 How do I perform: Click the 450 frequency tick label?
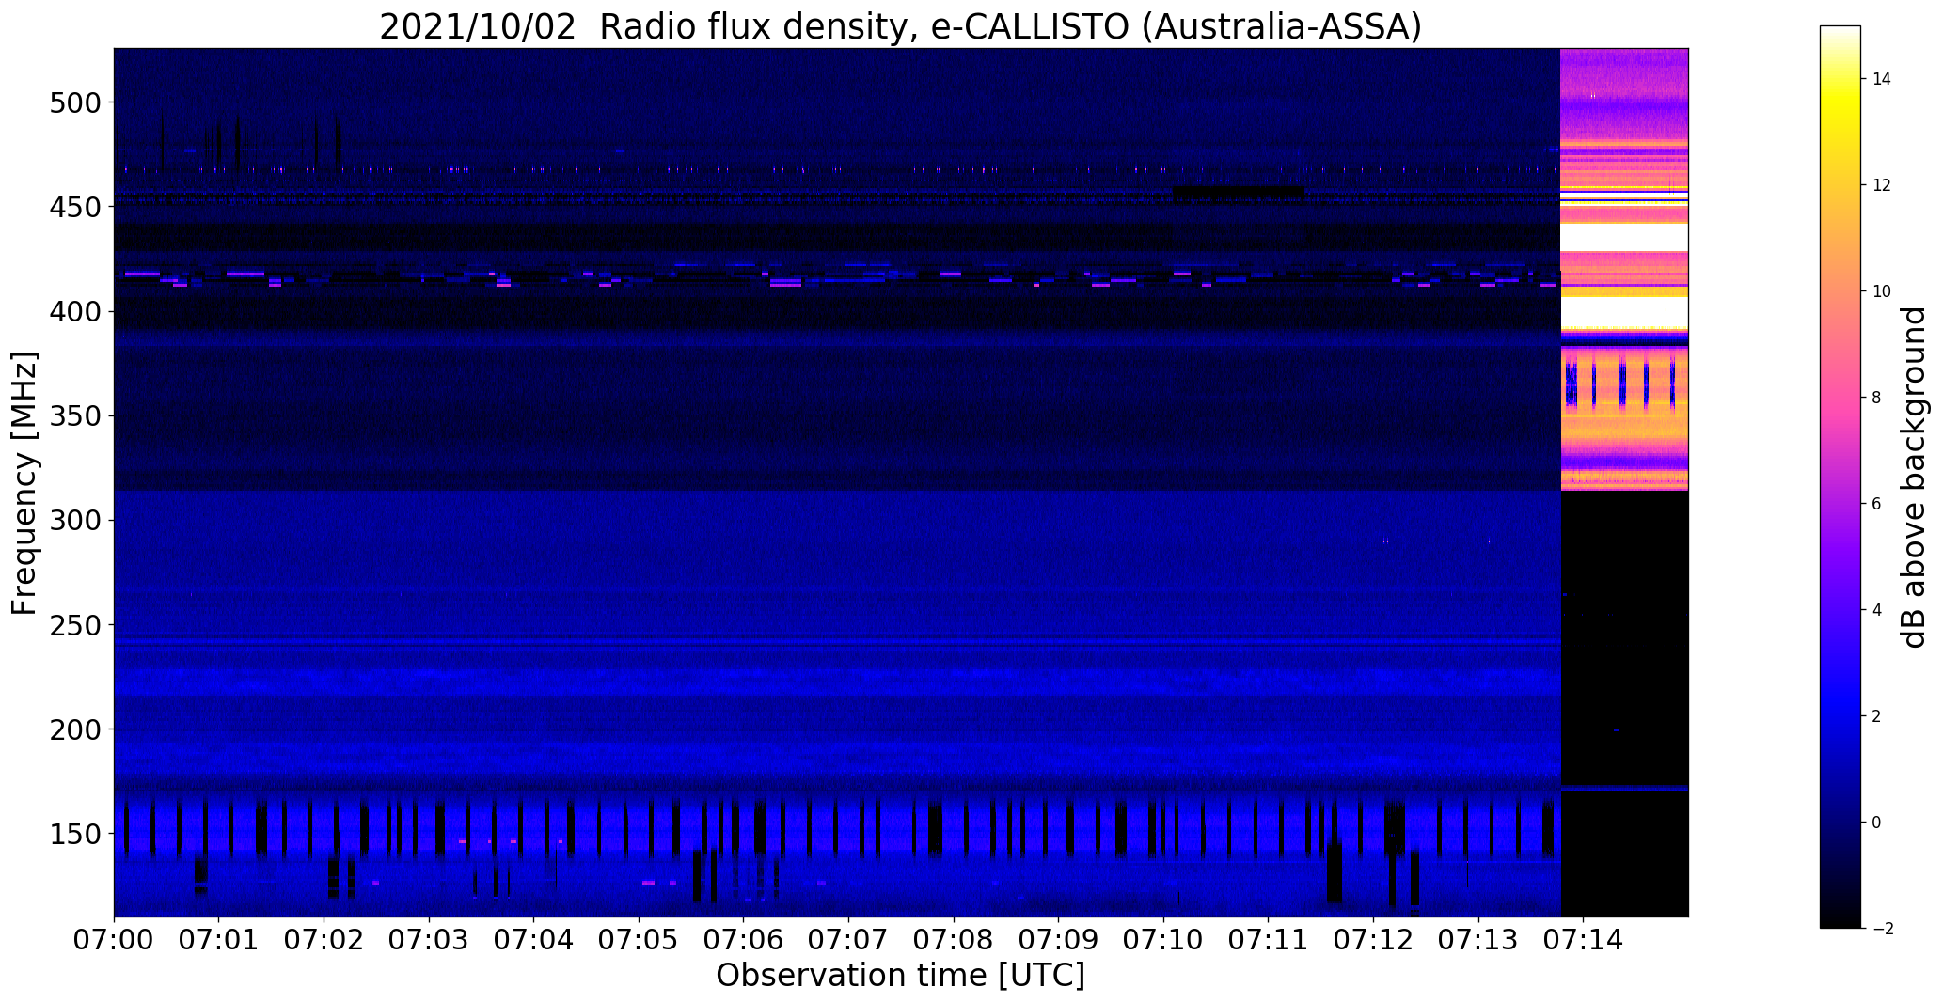coord(74,207)
